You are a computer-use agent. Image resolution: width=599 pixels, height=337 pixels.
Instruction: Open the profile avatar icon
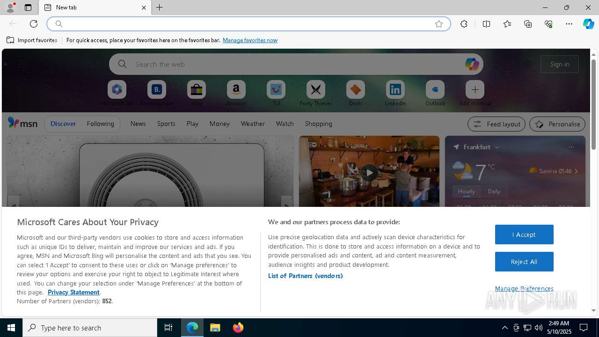pyautogui.click(x=10, y=7)
